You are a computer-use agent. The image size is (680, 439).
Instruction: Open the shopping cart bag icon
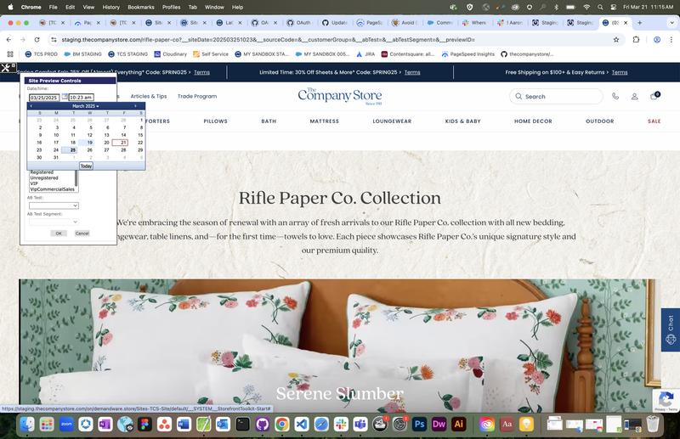click(654, 97)
